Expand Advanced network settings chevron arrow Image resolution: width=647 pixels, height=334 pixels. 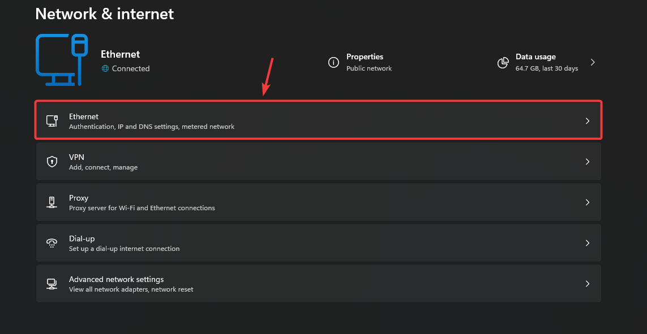(588, 284)
